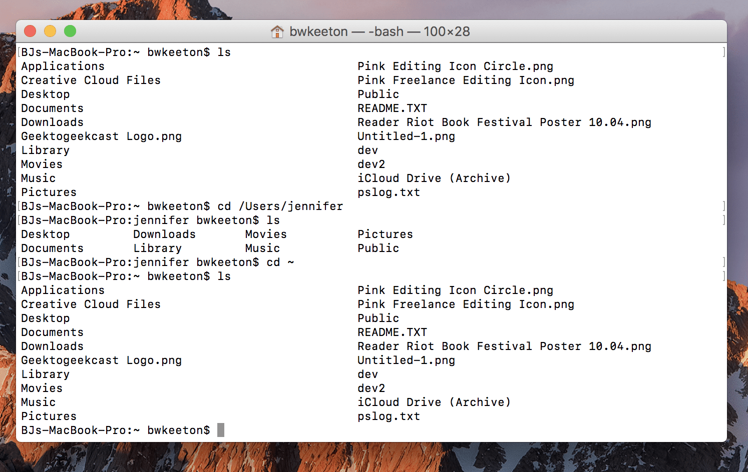
Task: Click the Geektogeekcast Logo.png entry
Action: 101,136
